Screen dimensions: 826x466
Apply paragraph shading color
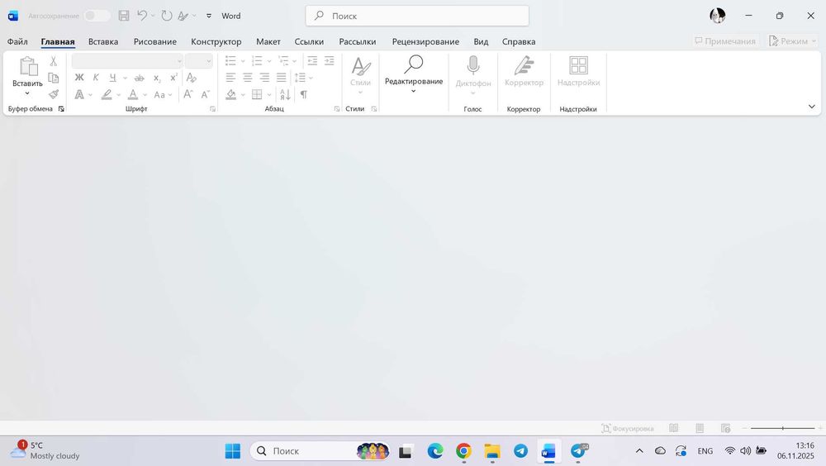[230, 94]
